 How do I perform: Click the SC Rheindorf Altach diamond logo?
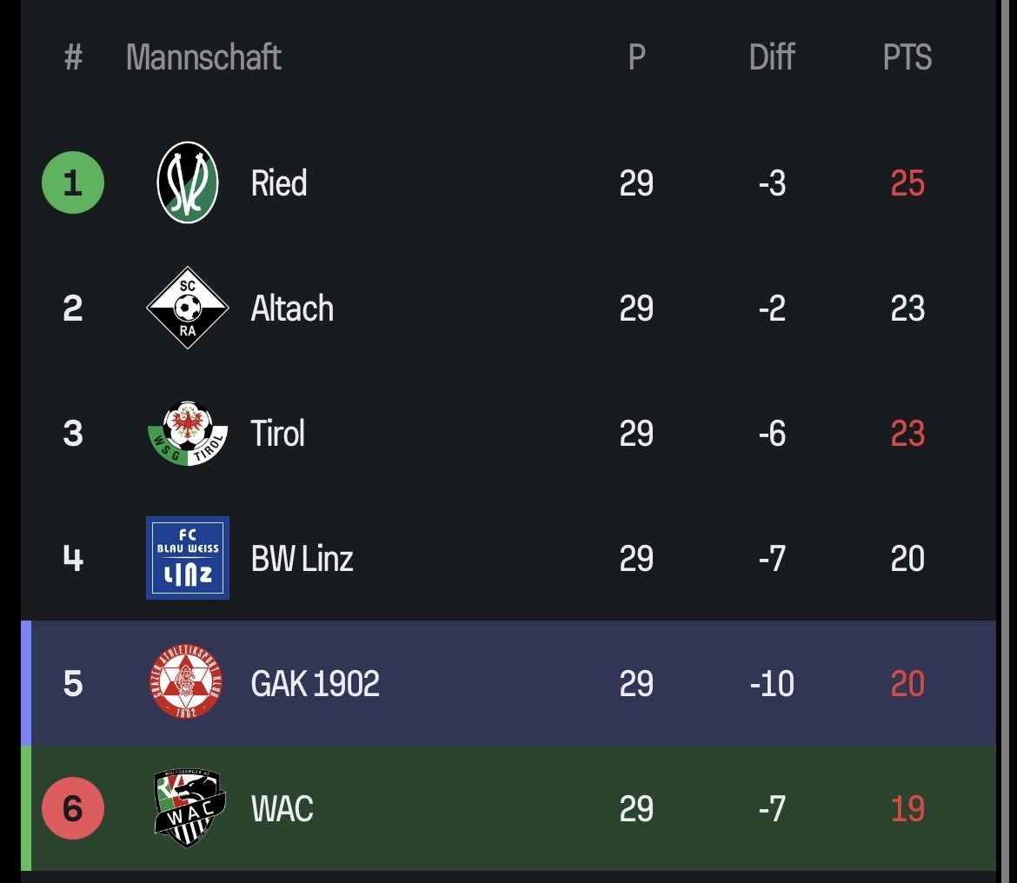[187, 308]
